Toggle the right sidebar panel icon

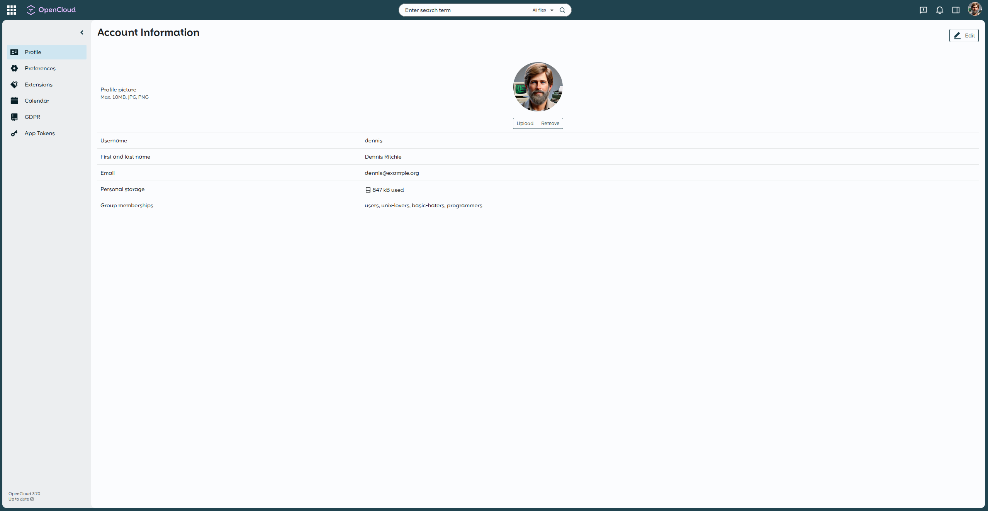tap(956, 10)
